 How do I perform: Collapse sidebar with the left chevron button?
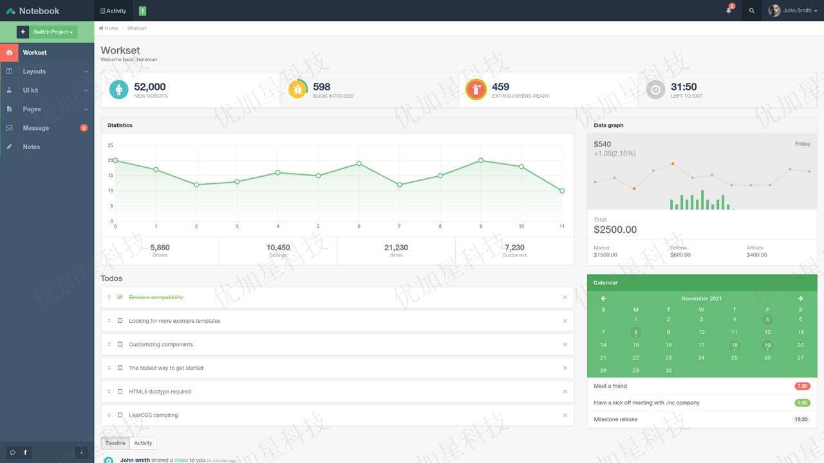click(x=81, y=453)
